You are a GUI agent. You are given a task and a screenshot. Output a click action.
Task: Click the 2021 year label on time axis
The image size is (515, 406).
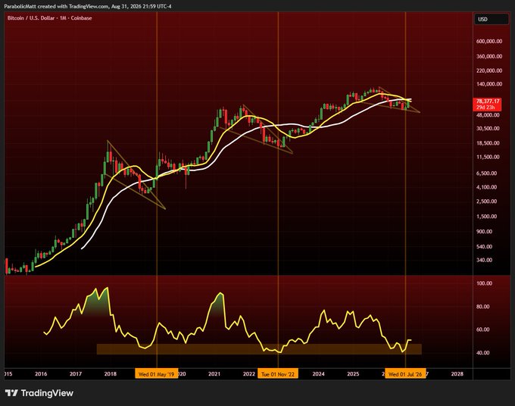click(x=214, y=374)
